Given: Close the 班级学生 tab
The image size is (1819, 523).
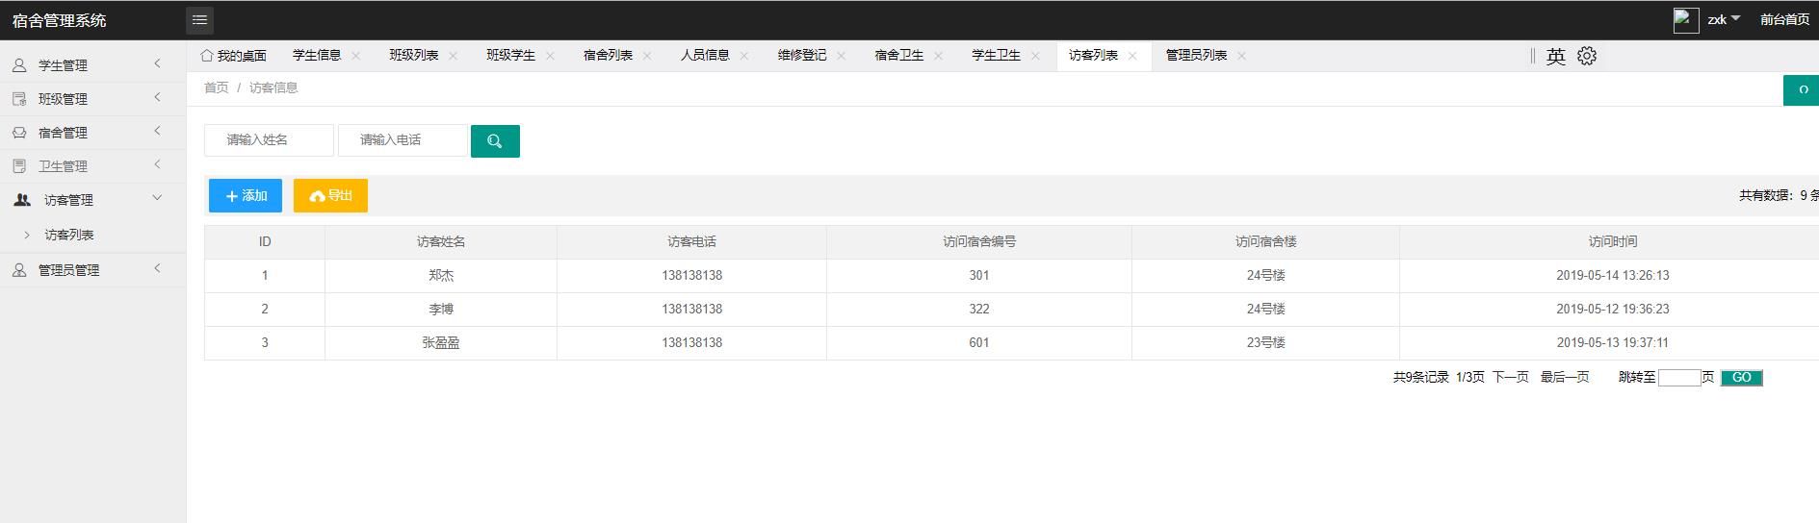Looking at the screenshot, I should tap(550, 56).
